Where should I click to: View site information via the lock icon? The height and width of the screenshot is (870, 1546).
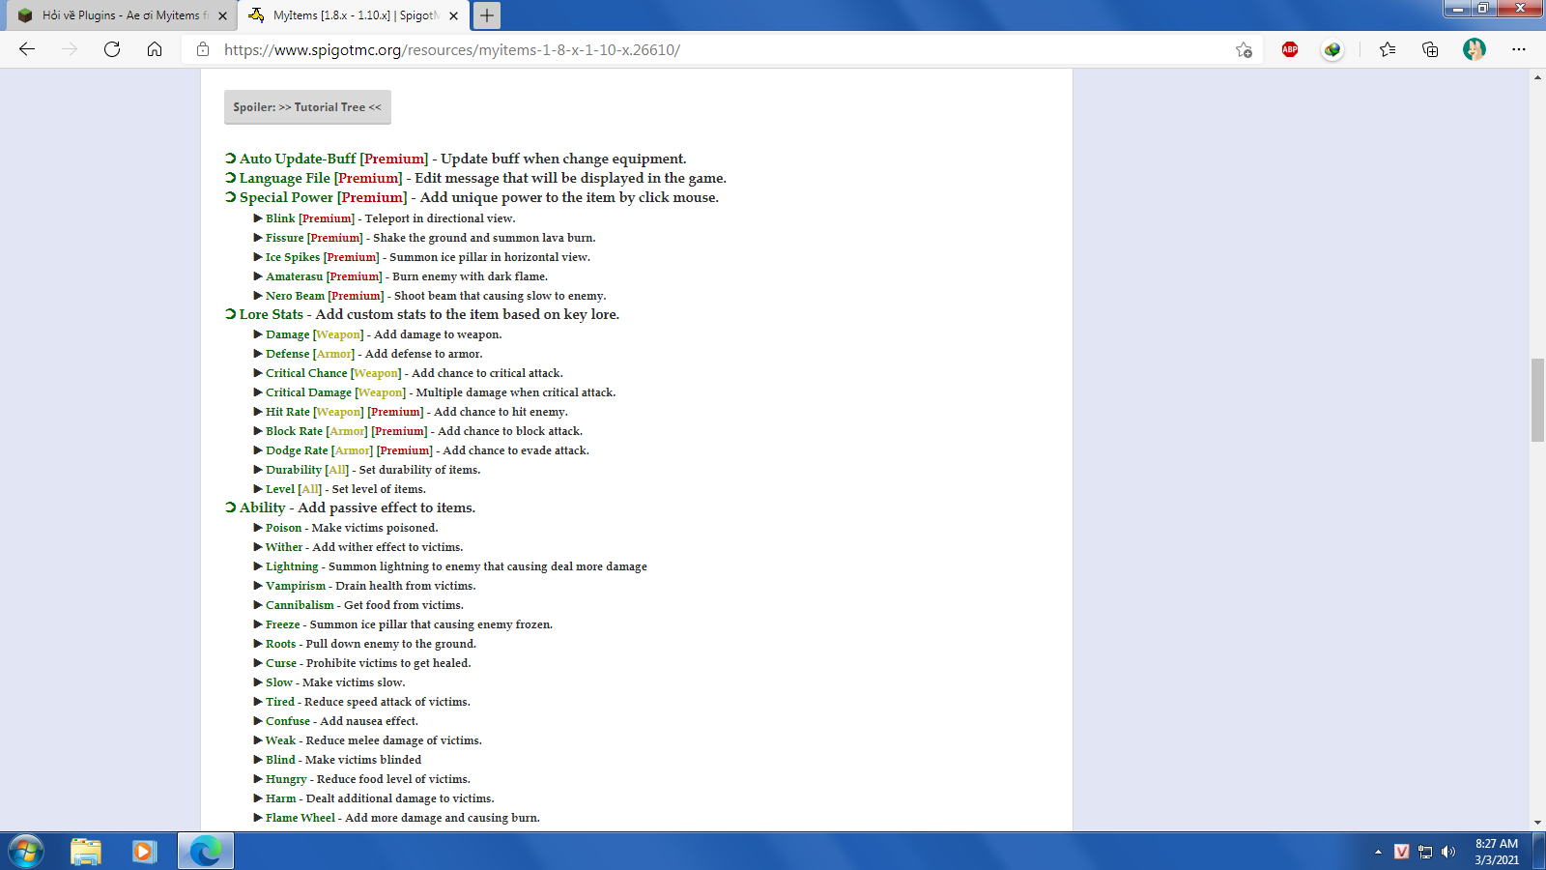point(203,49)
